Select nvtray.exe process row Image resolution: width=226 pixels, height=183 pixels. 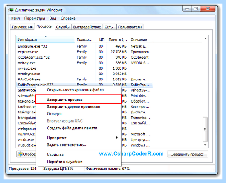[84, 63]
